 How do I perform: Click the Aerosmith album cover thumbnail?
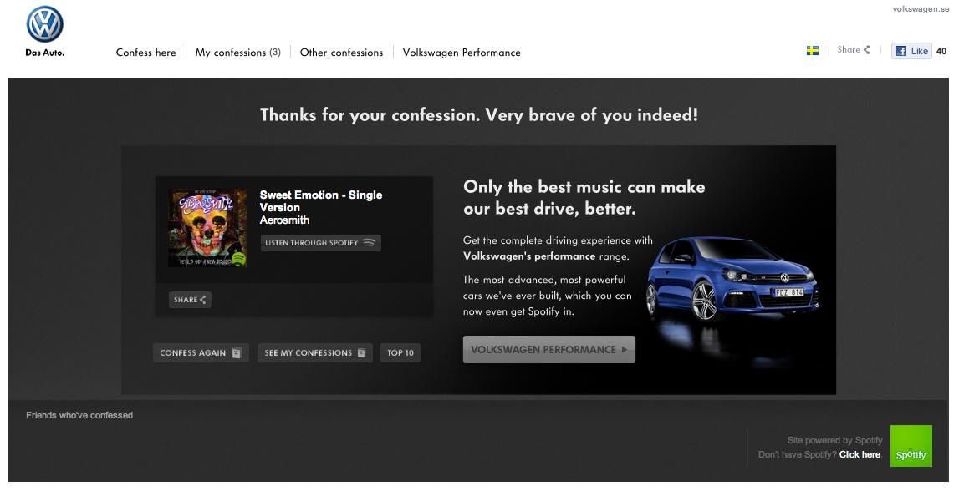click(207, 228)
